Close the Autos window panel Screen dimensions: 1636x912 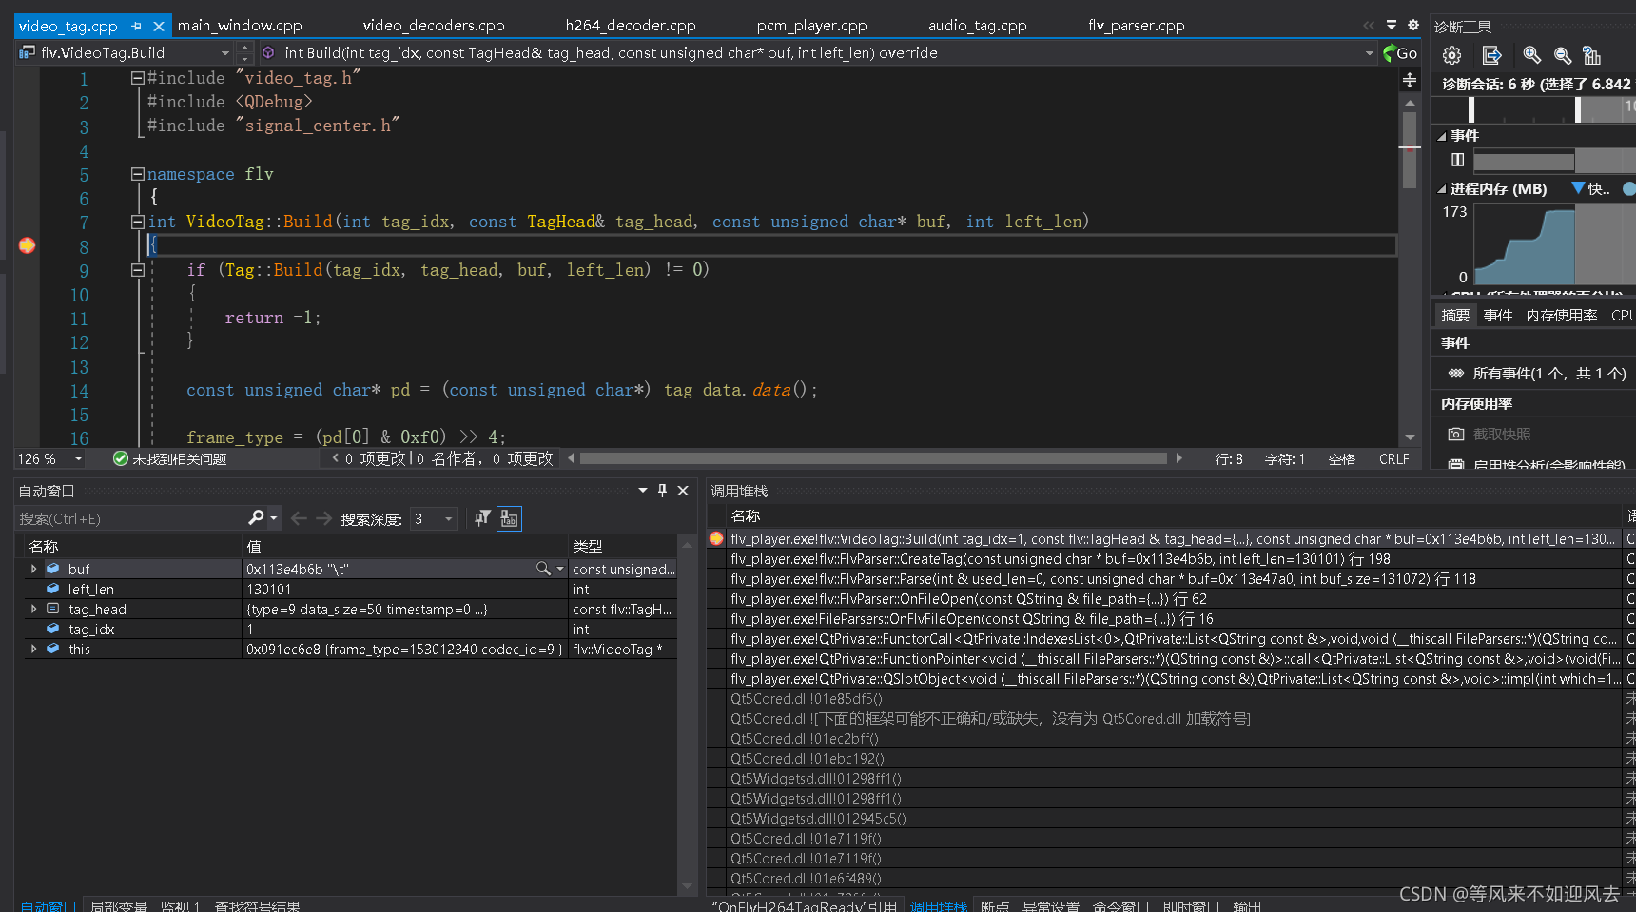pyautogui.click(x=683, y=491)
